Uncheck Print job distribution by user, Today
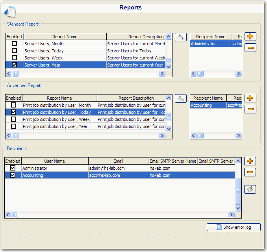The width and height of the screenshot is (267, 252). pyautogui.click(x=13, y=112)
